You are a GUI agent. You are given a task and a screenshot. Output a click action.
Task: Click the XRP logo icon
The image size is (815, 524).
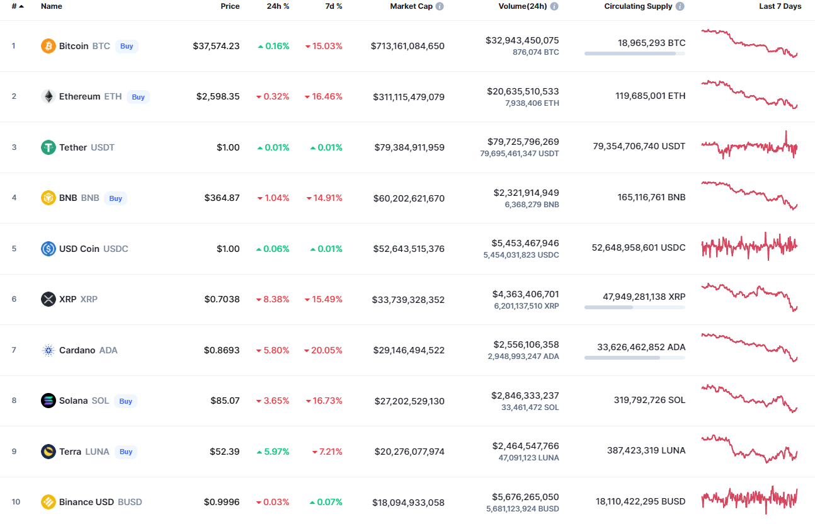click(x=48, y=299)
